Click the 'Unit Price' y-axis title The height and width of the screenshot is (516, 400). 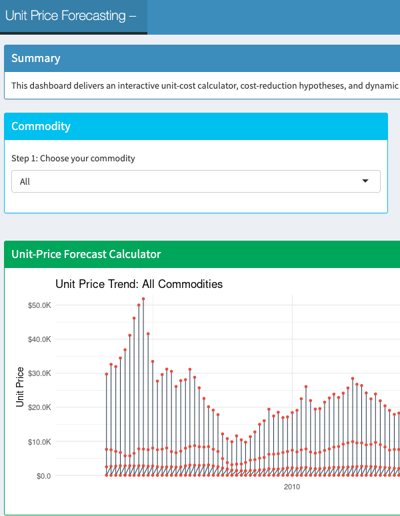tap(20, 387)
